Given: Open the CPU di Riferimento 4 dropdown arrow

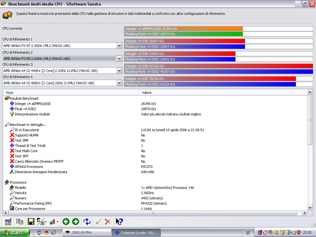Looking at the screenshot, I should [x=119, y=83].
